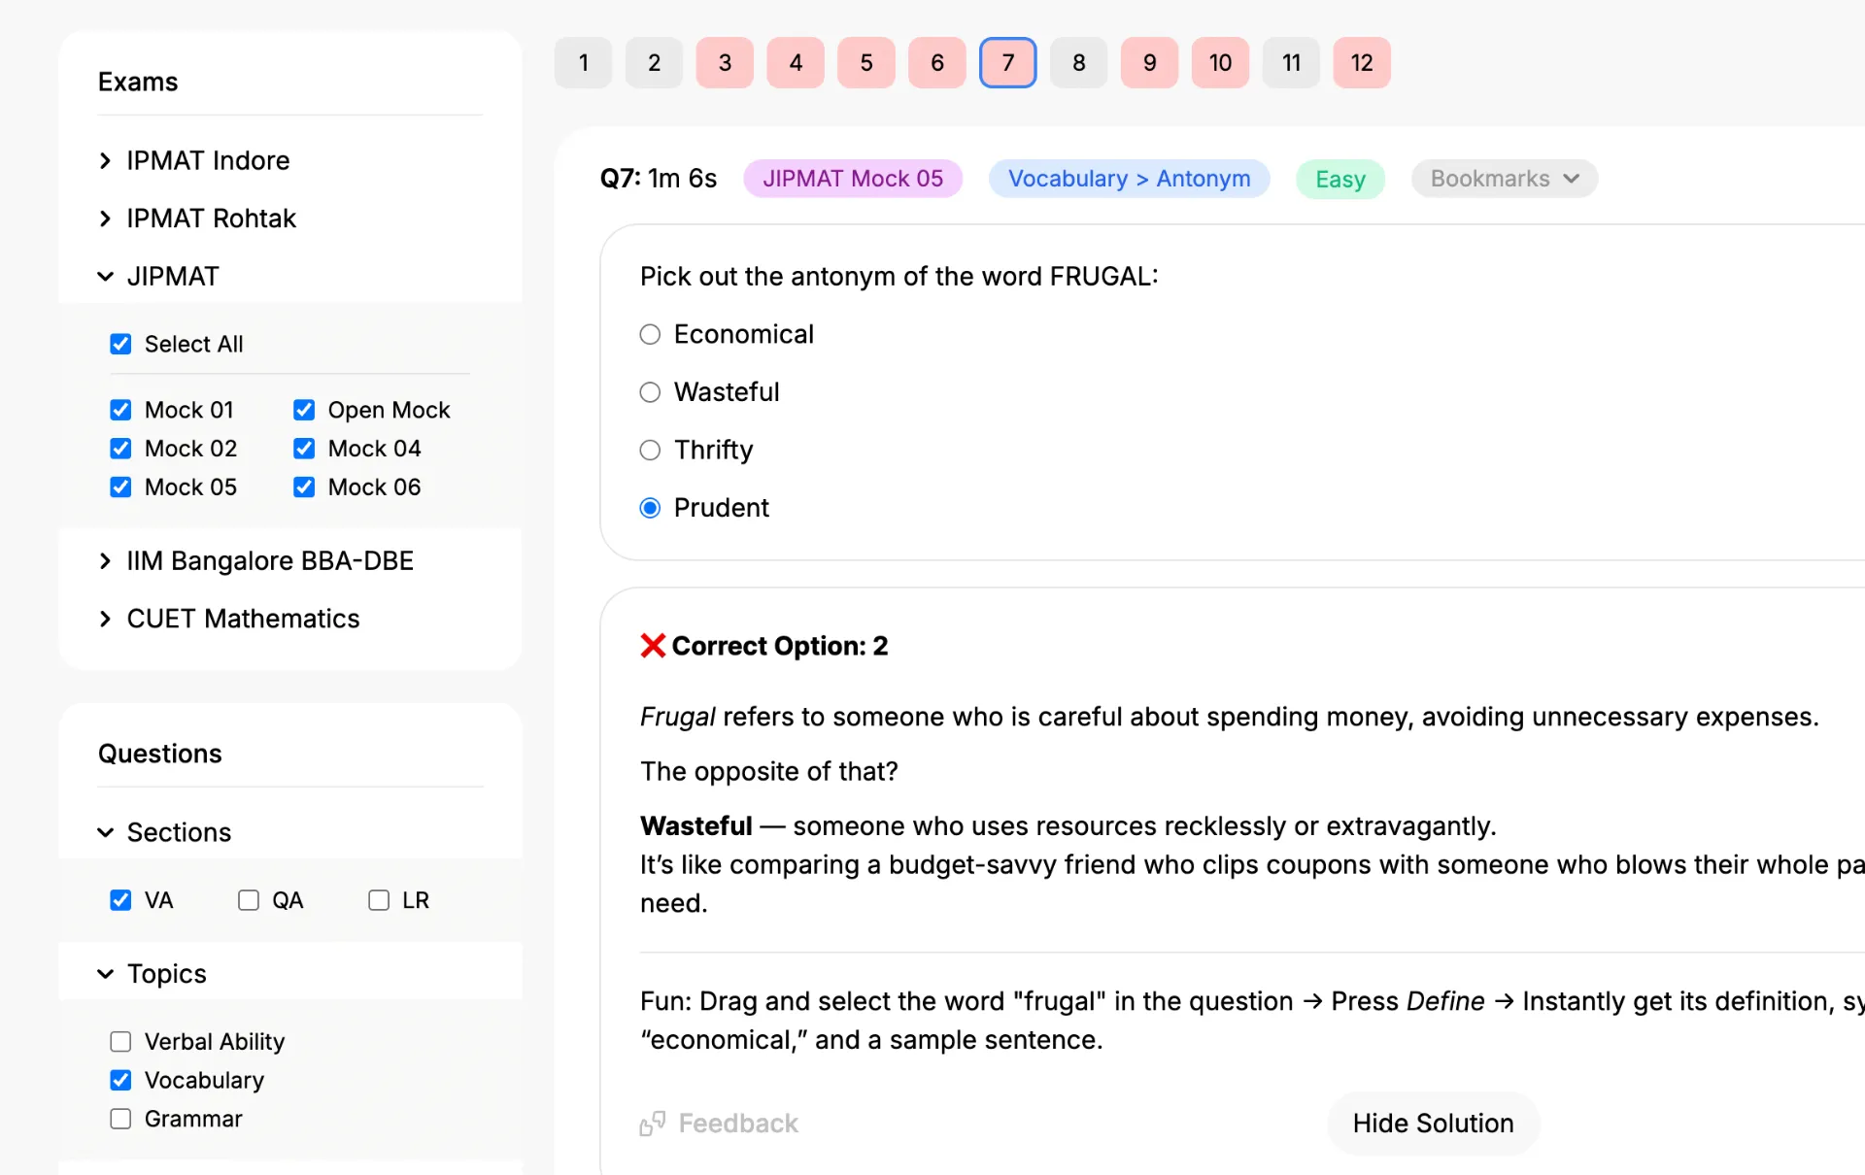
Task: Choose the Economical radio option
Action: coord(650,334)
